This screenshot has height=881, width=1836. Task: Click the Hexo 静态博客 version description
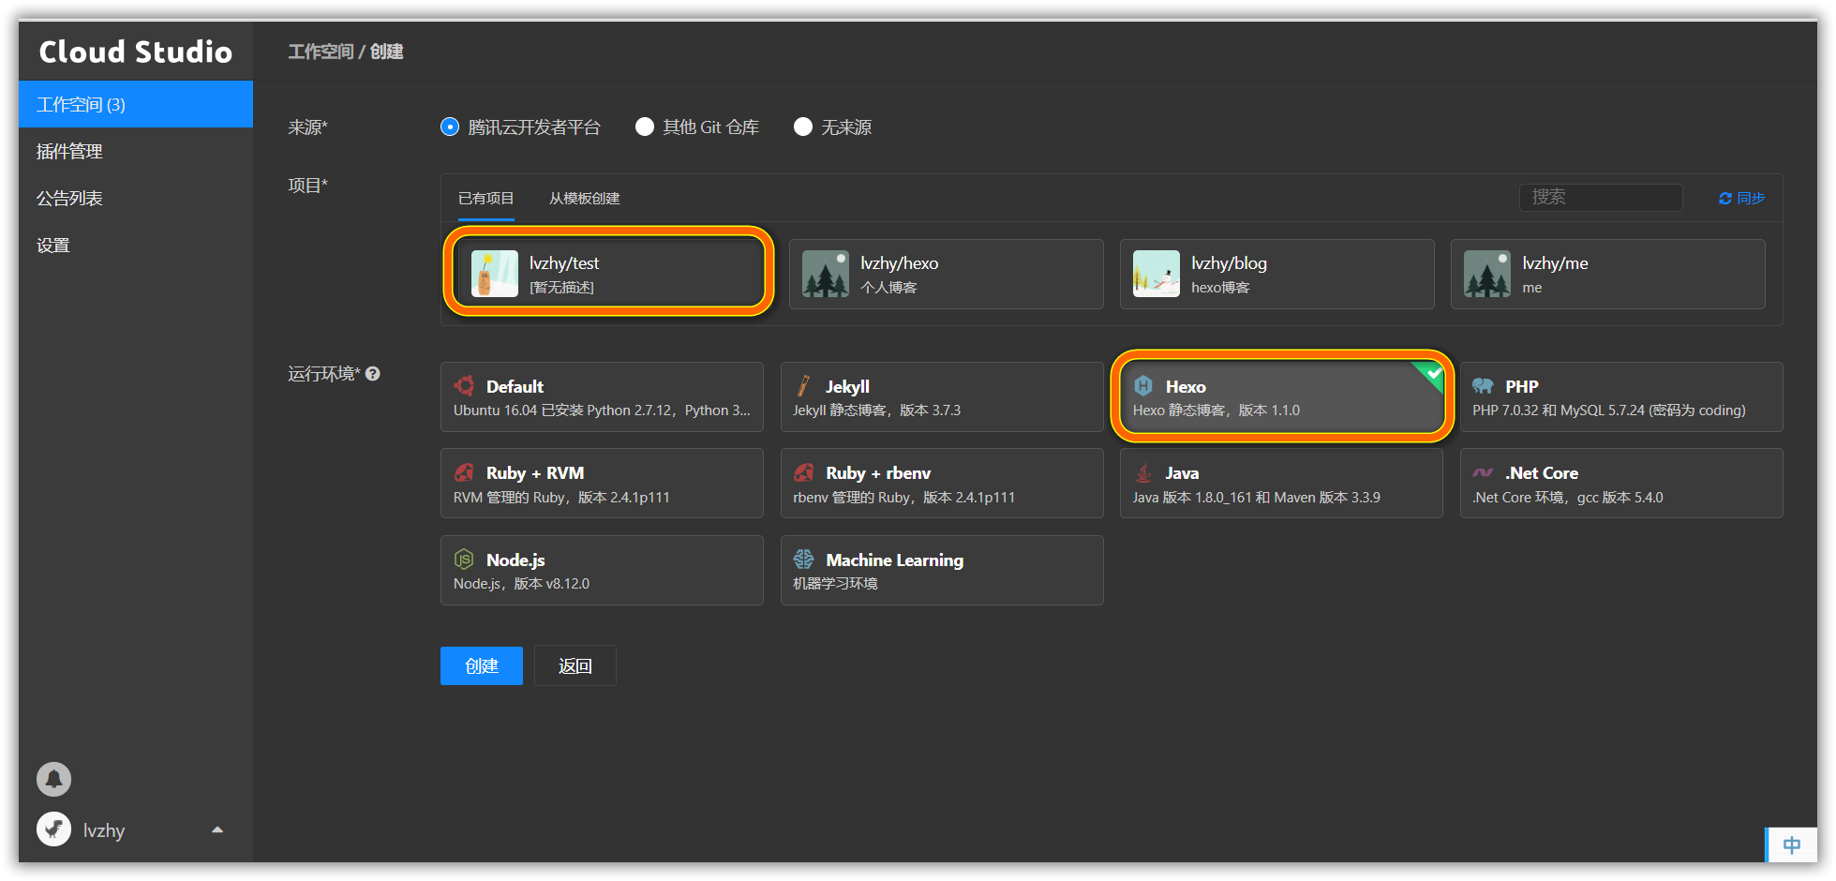[1216, 410]
